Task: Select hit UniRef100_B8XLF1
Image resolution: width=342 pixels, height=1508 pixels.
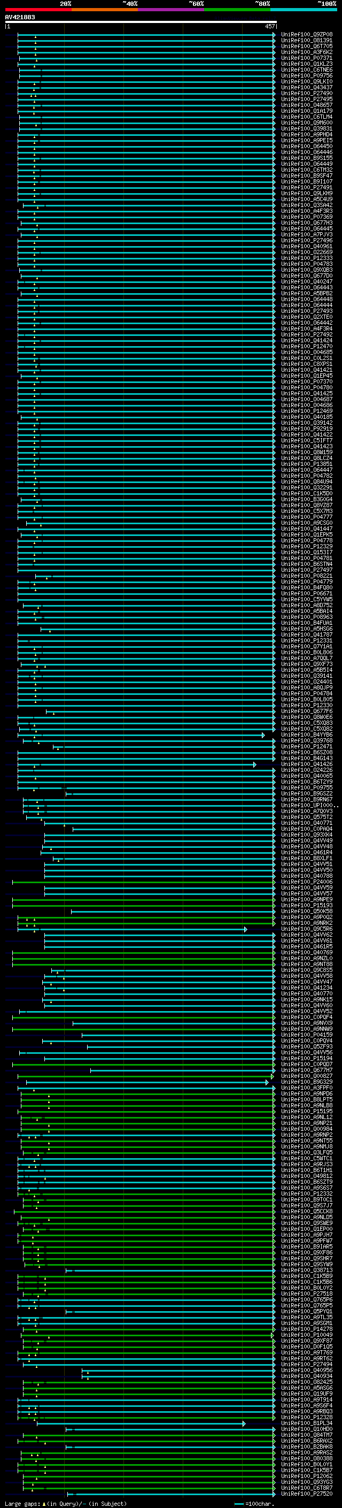Action: (x=306, y=858)
